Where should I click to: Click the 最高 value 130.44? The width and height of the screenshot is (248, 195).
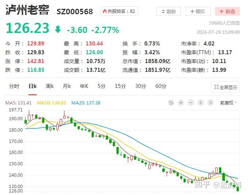[x=95, y=44]
